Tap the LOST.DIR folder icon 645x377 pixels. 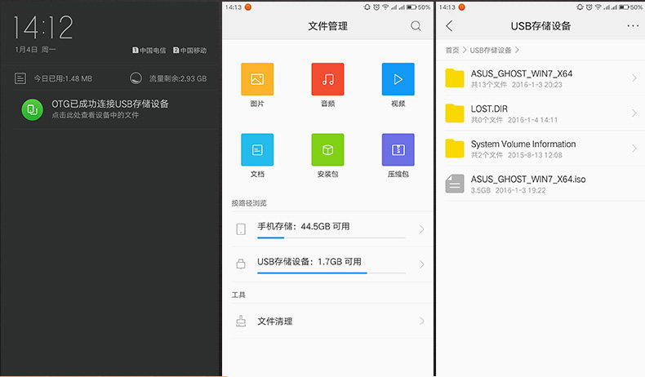[x=455, y=113]
